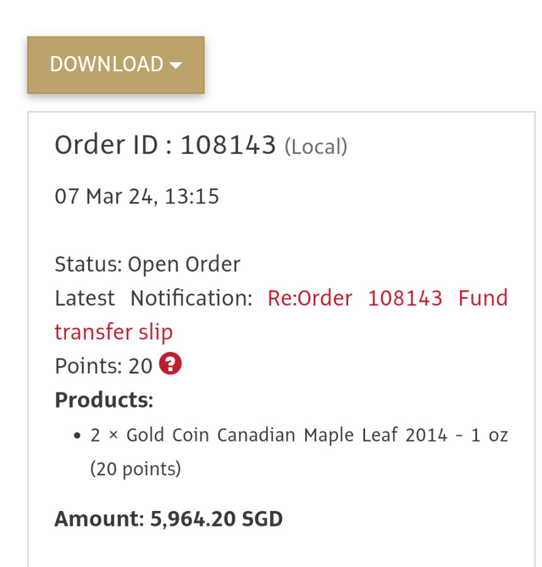
Task: Open the Re:Order 108143 Fund notification link
Action: coord(387,298)
